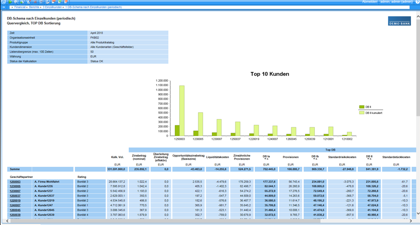This screenshot has height=225, width=420.
Task: Open customer link 1240007
Action: (x=15, y=205)
